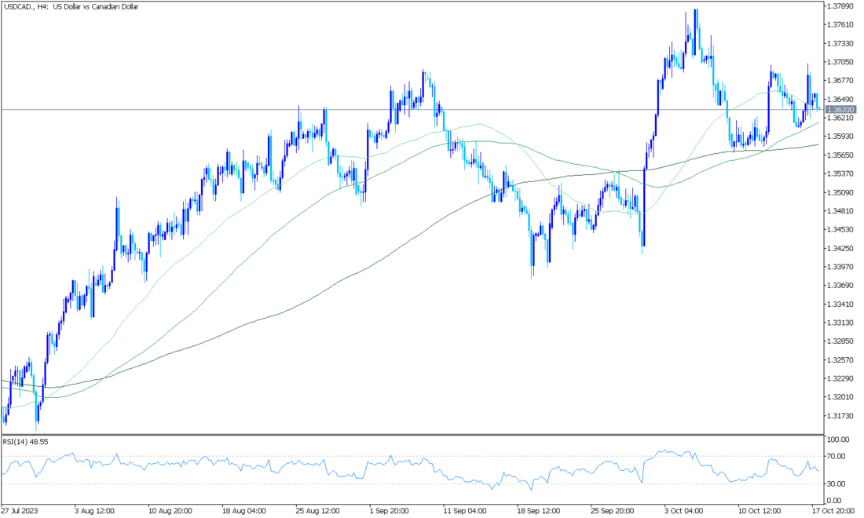
Task: Click the RSI 70.00 scale label
Action: (837, 456)
